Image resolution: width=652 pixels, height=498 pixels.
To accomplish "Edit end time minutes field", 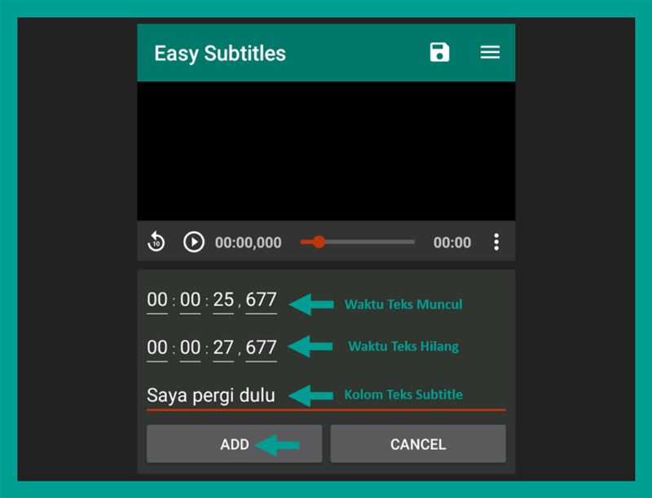I will point(190,349).
